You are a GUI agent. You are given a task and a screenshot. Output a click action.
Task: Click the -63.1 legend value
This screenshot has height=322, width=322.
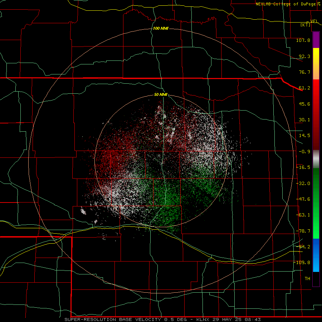tap(303, 215)
